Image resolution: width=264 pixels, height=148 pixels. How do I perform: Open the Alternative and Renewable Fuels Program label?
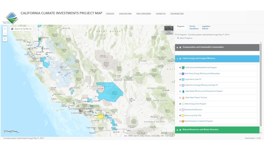click(201, 68)
